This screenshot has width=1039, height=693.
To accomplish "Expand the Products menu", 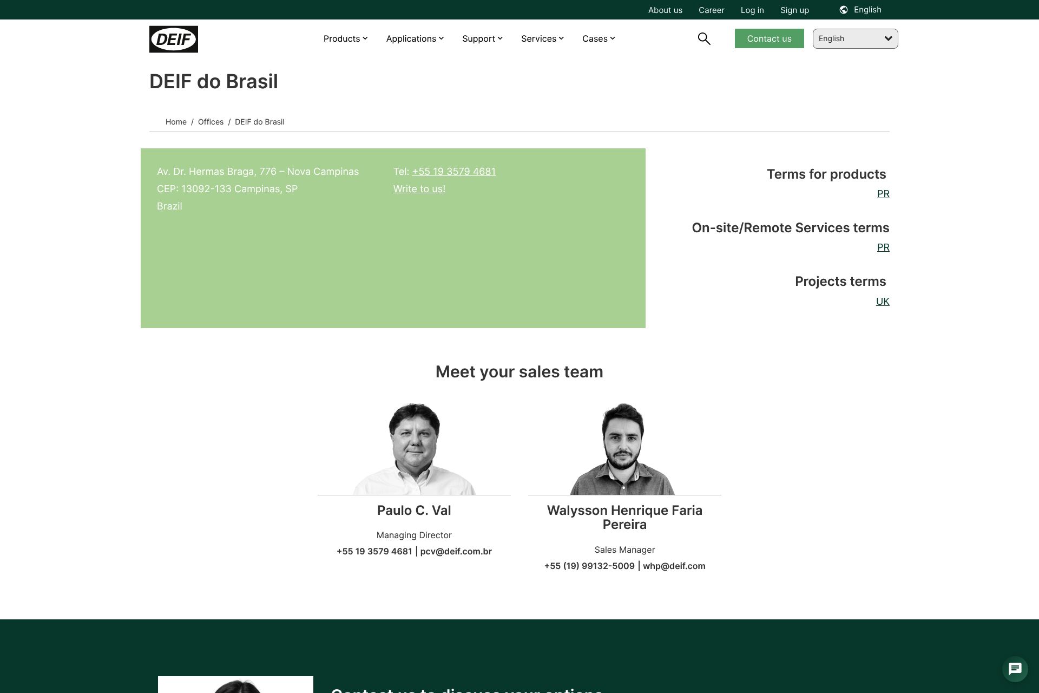I will (x=346, y=38).
